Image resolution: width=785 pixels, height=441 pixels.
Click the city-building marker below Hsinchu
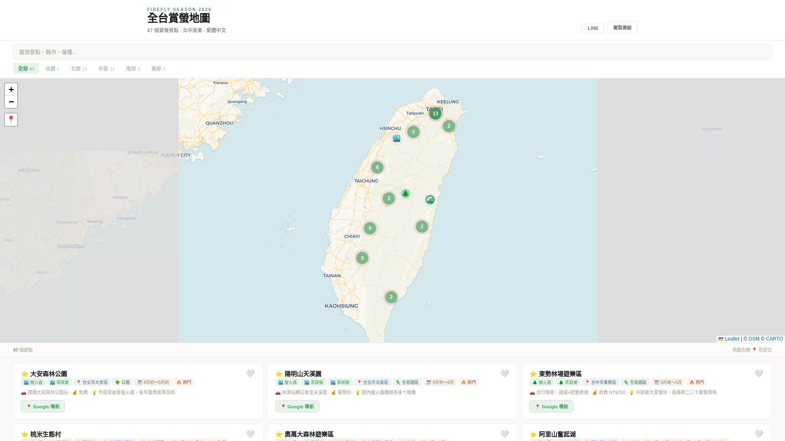click(x=397, y=138)
